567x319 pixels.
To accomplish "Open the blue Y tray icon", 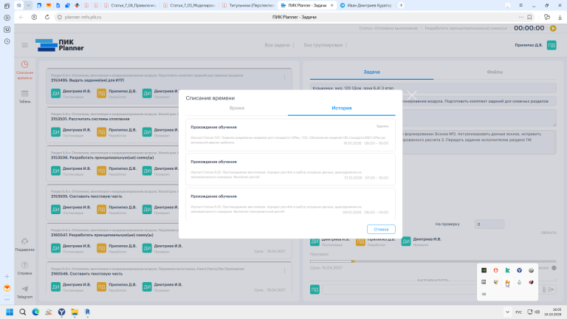I will (x=519, y=270).
